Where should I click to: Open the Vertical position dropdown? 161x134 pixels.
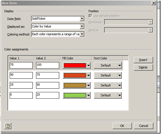tap(150, 30)
